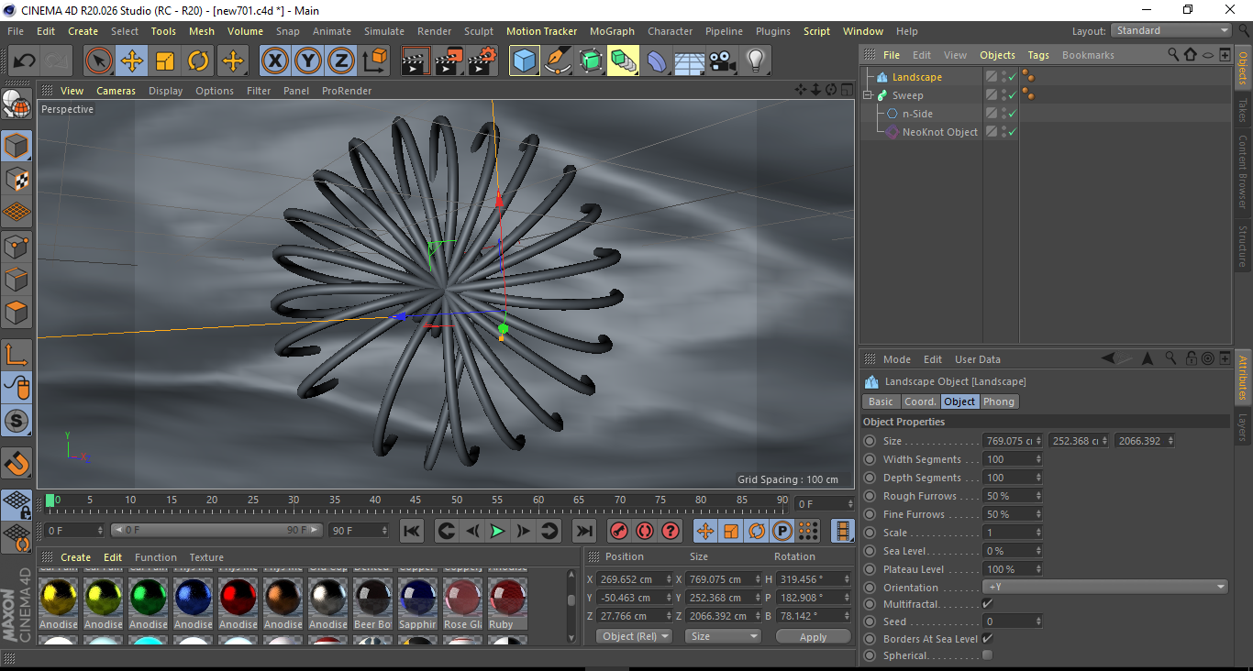Collapse the Sweep object tree
The image size is (1253, 671).
[868, 95]
